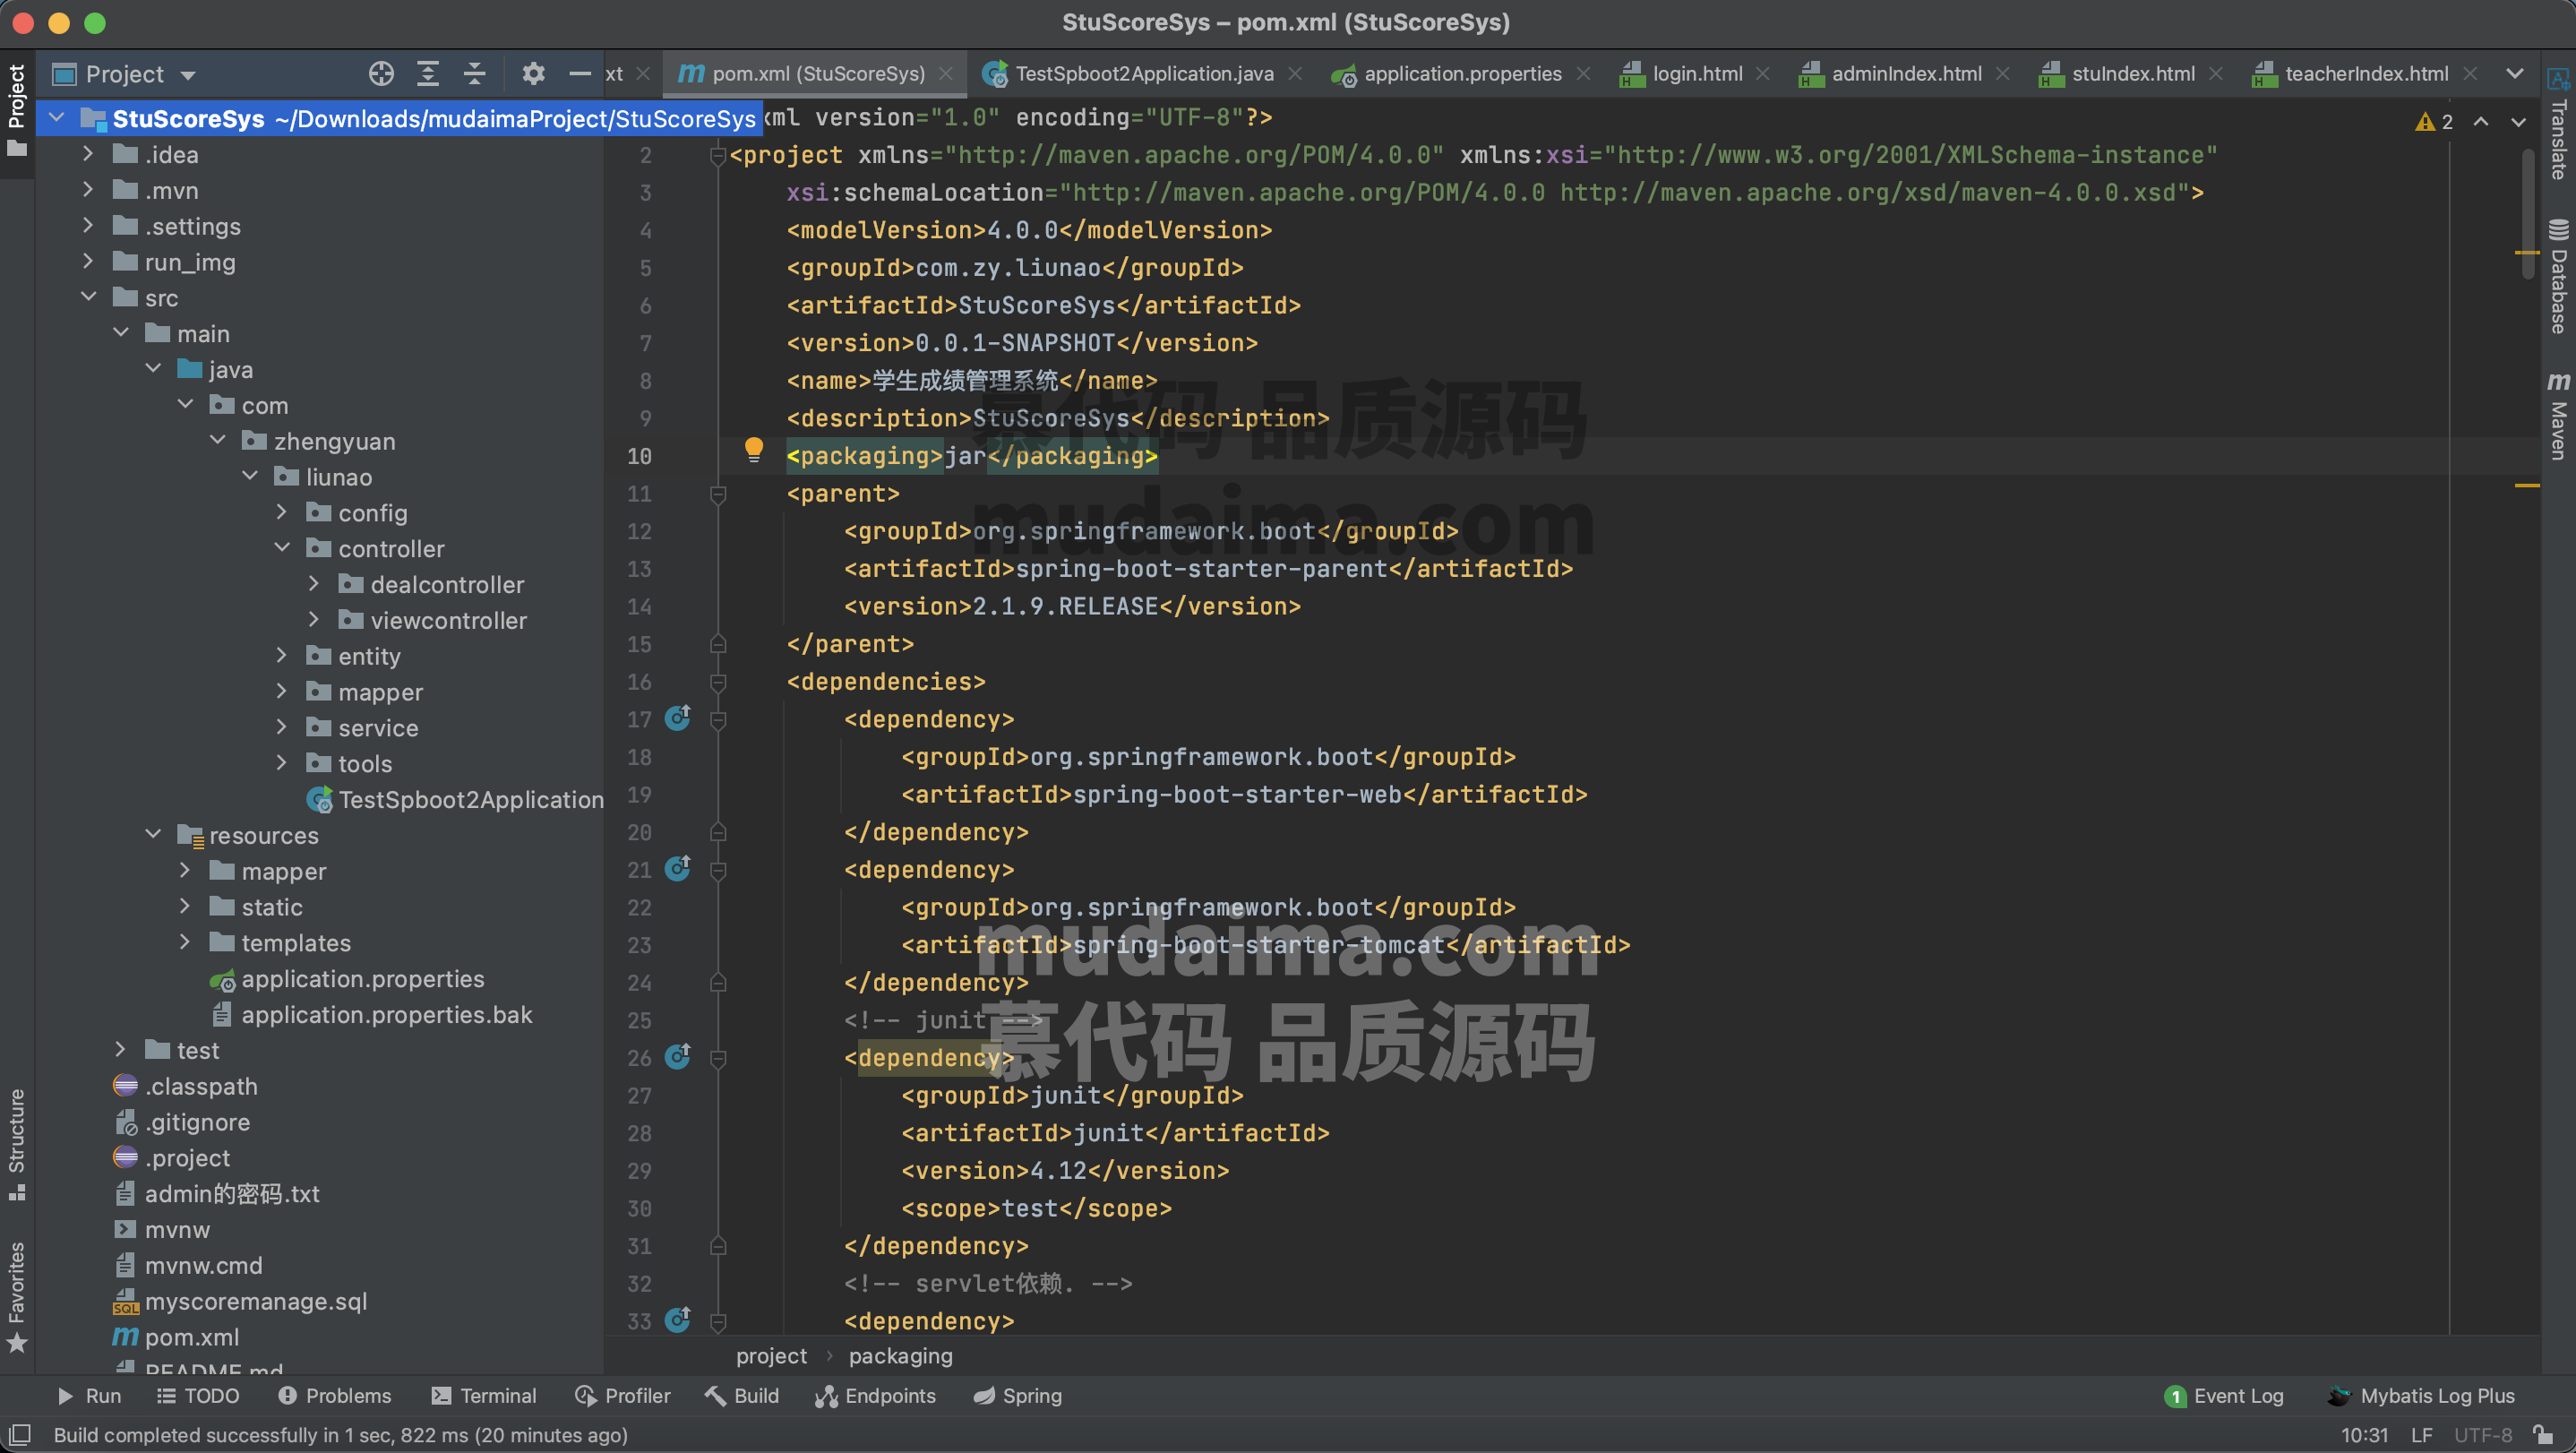Click the gutter dependency icon on line 33
2576x1453 pixels.
[x=679, y=1320]
